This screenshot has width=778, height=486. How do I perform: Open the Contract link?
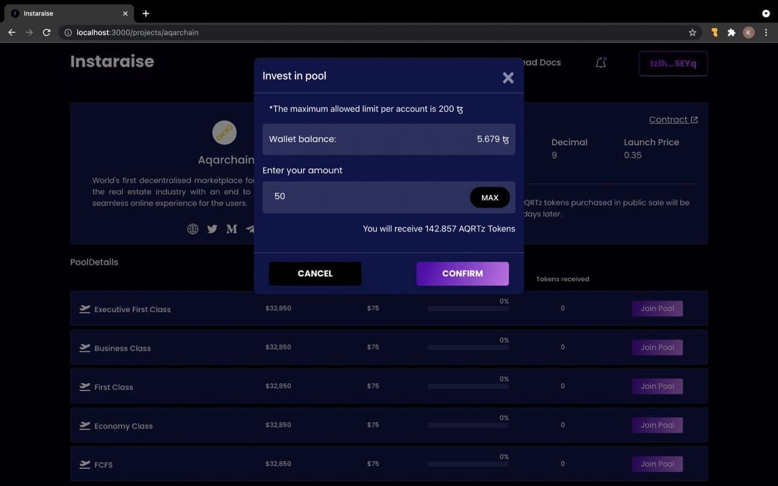(673, 120)
